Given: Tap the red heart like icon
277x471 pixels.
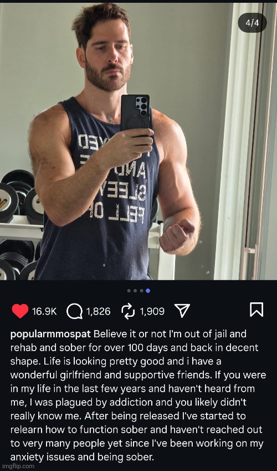Looking at the screenshot, I should tap(20, 311).
